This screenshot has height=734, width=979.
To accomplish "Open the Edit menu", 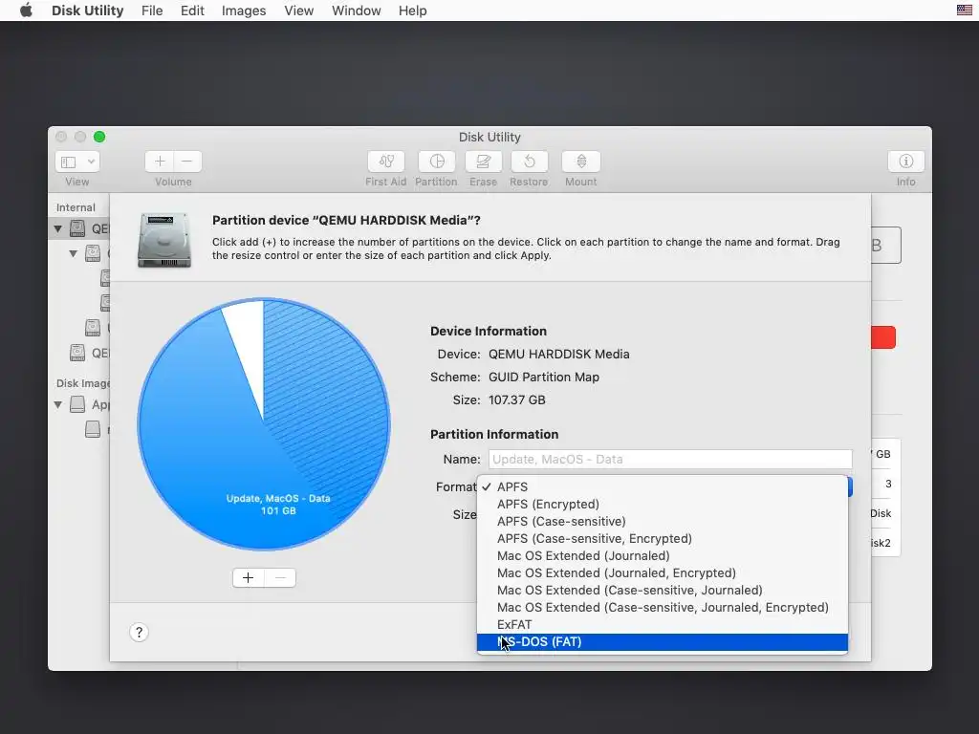I will point(192,11).
